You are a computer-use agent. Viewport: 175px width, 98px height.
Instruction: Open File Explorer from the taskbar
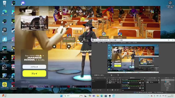coord(98,96)
